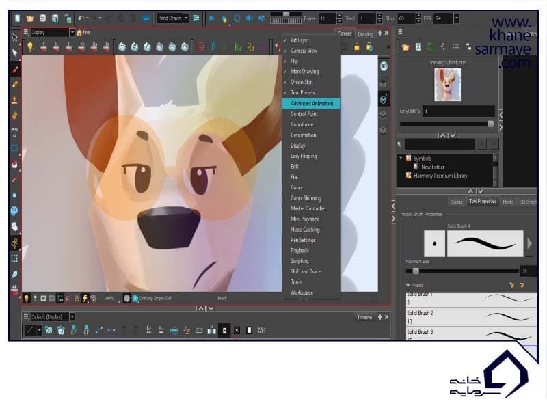Image resolution: width=547 pixels, height=410 pixels.
Task: Click the Drawing Substitution slider handle
Action: tap(490, 124)
